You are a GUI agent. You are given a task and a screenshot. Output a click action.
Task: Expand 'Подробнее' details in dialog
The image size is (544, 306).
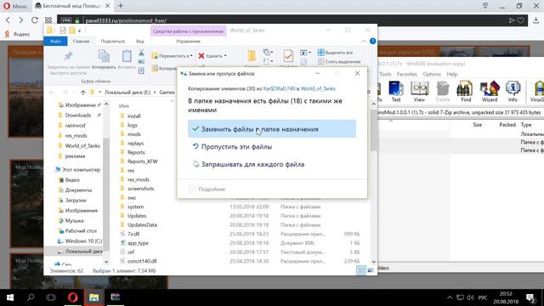point(207,189)
